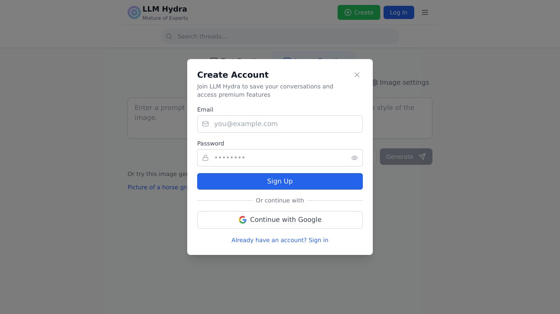Click the horse picture example link
560x314 pixels.
[x=157, y=187]
